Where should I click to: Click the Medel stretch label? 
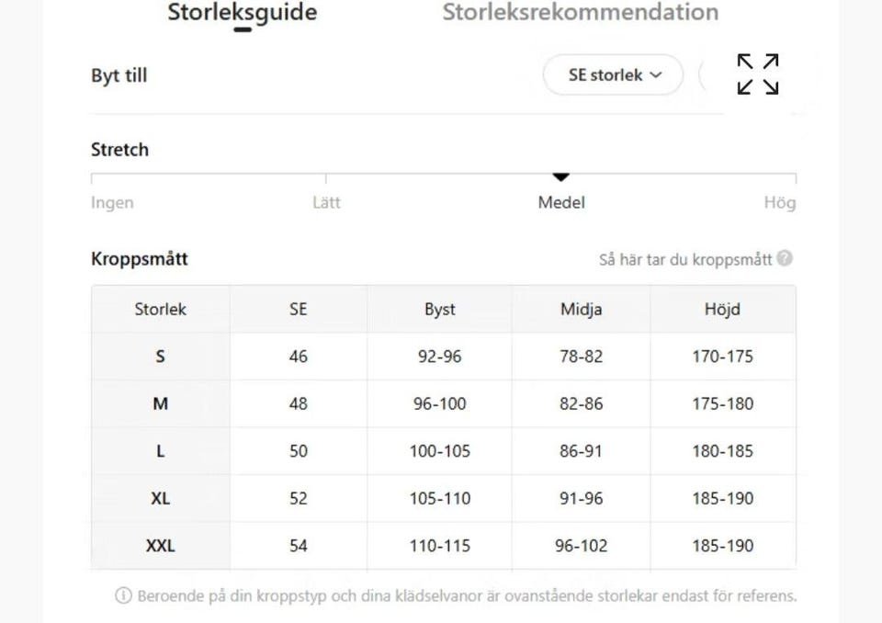561,203
